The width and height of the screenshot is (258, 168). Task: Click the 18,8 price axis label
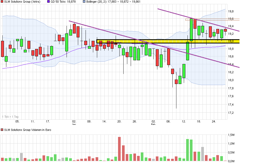231,49
